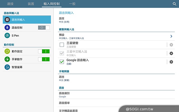Select the 語言與輸入 sidebar icon
This screenshot has height=112, width=179.
coord(7,20)
